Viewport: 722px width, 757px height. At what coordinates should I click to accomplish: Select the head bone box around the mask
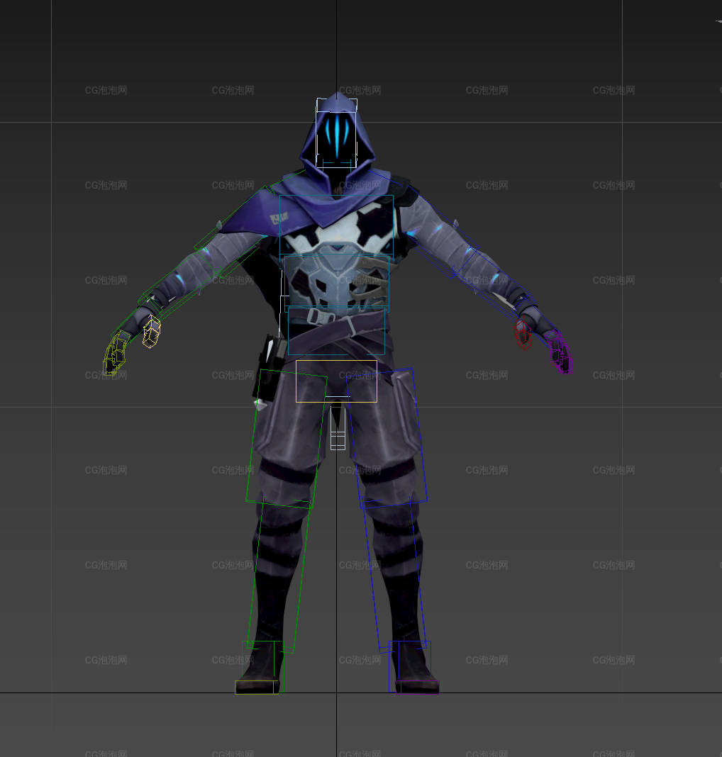(337, 133)
